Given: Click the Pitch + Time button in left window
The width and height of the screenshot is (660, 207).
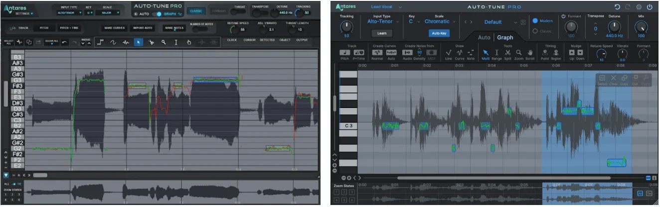Looking at the screenshot, I should 69,28.
